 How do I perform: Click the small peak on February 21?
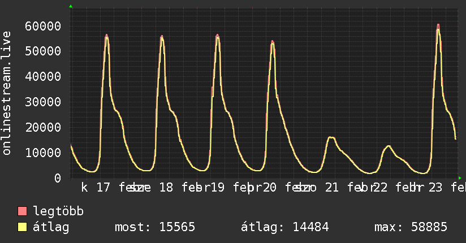tap(331, 137)
